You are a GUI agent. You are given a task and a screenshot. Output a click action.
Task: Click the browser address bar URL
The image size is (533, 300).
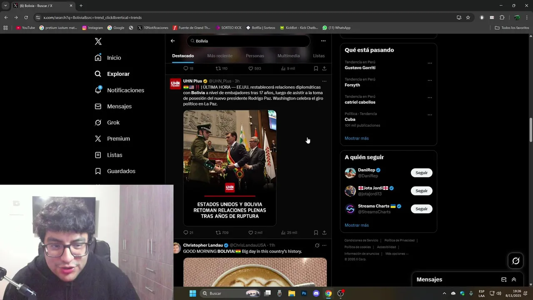click(x=92, y=17)
